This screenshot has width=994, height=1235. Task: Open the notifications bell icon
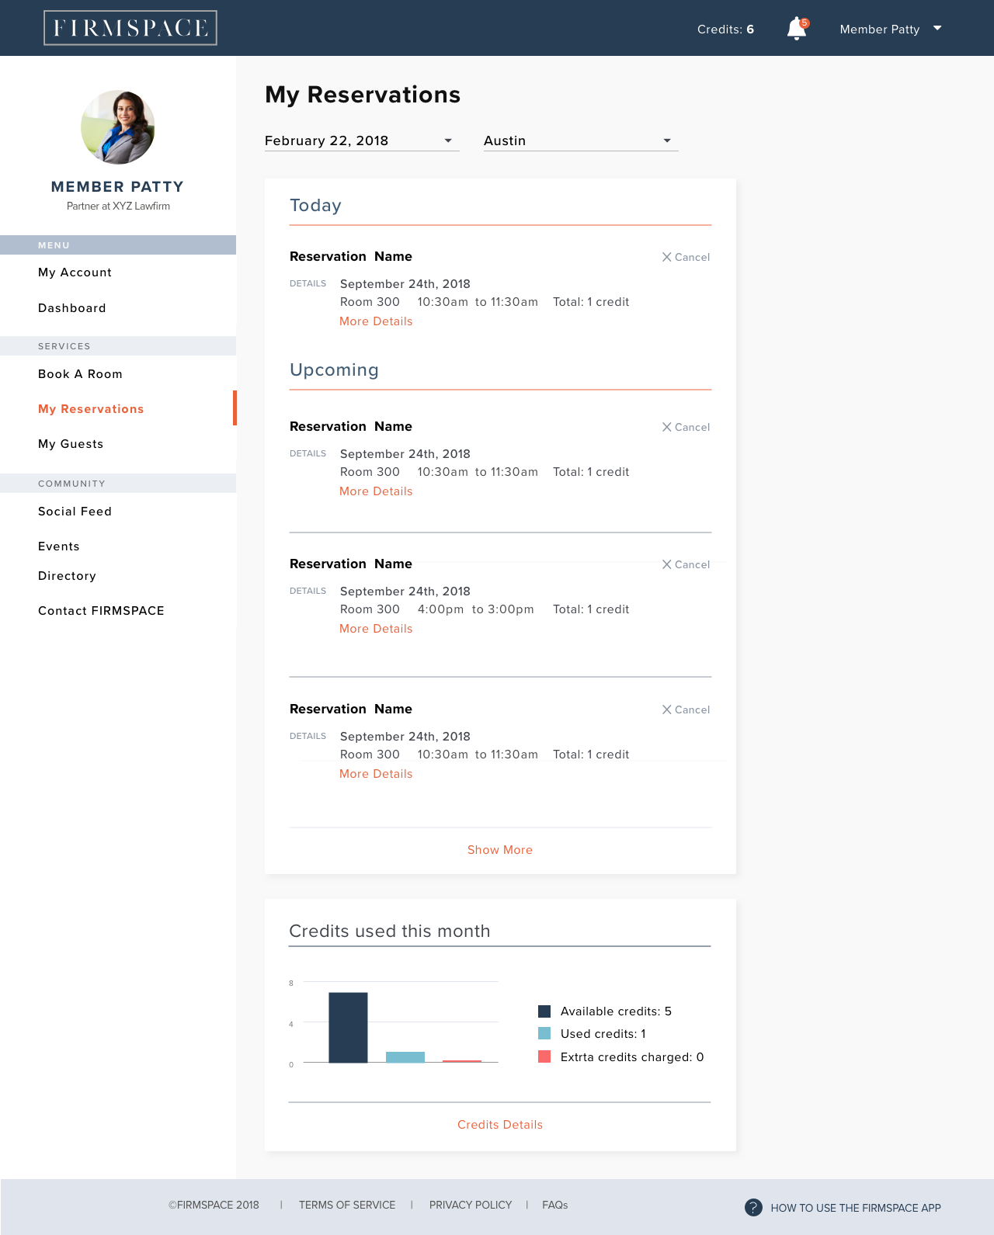pyautogui.click(x=797, y=29)
